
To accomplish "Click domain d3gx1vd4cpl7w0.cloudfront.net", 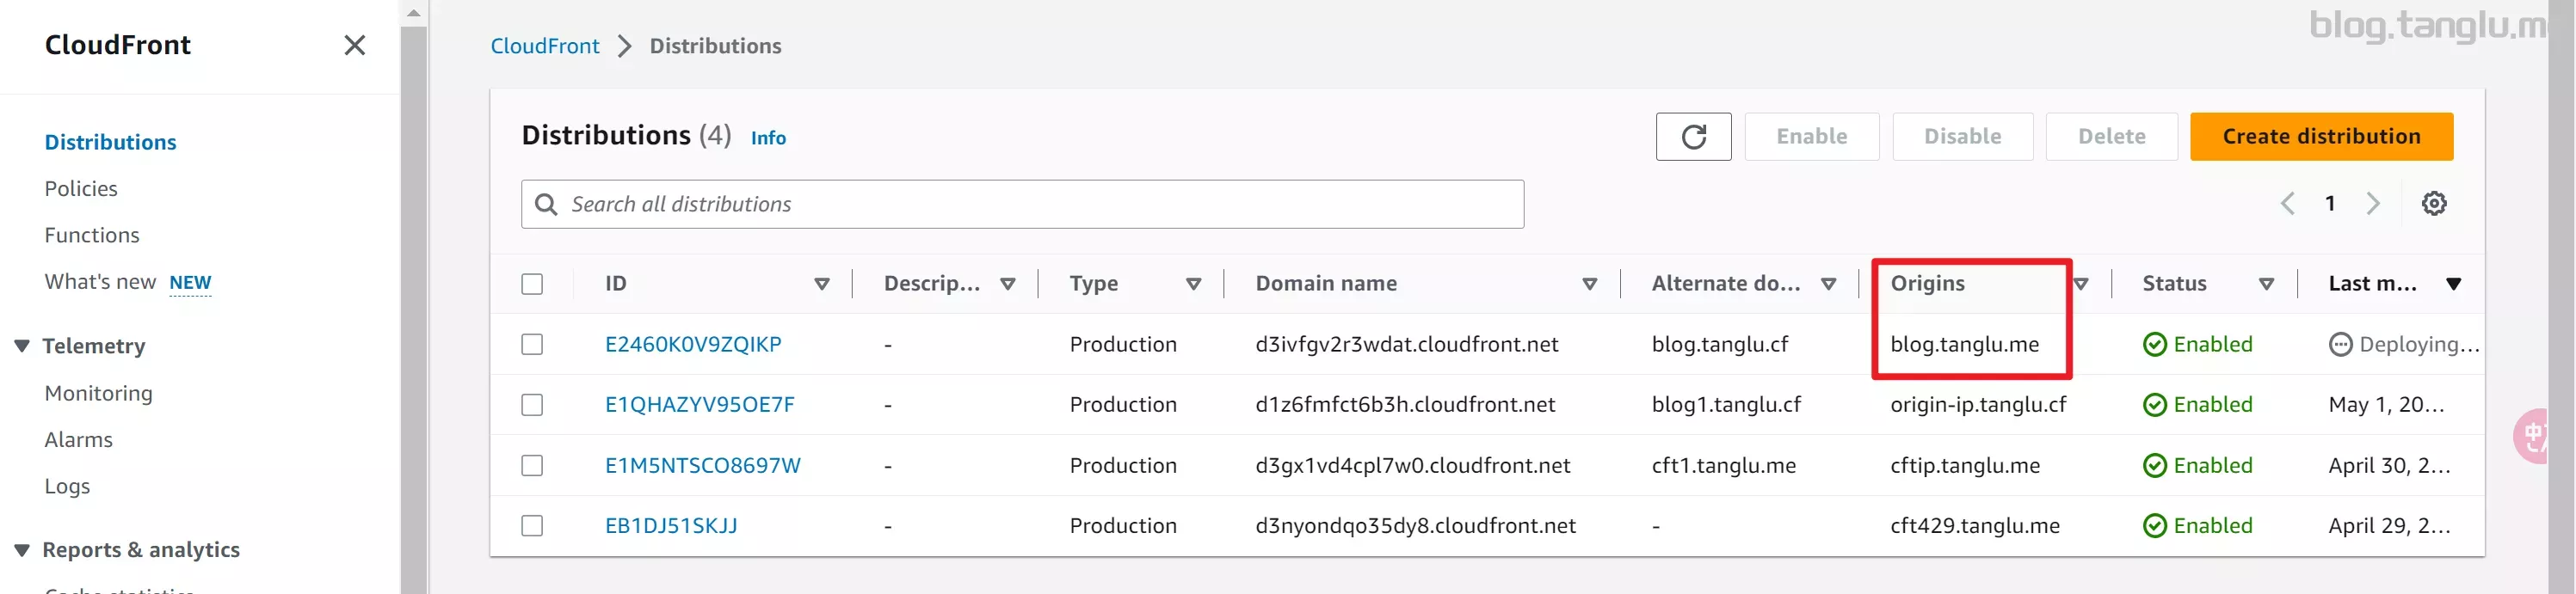I will [x=1413, y=465].
